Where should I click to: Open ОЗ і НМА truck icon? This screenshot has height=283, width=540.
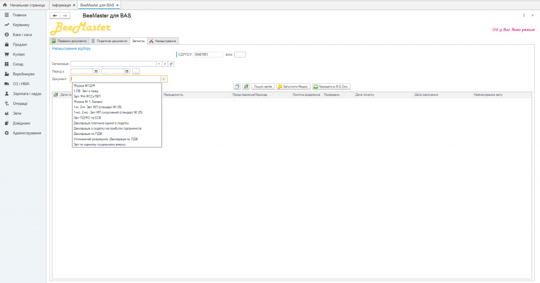click(6, 84)
